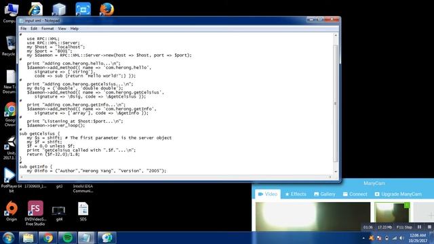Select the Notepad taskbar button

click(86, 238)
